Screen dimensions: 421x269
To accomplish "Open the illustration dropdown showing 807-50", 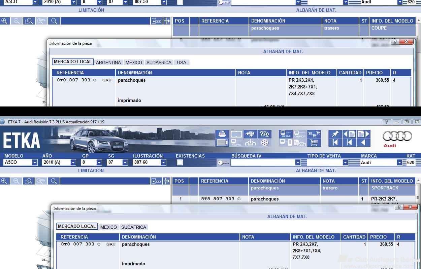I will coord(164,2).
